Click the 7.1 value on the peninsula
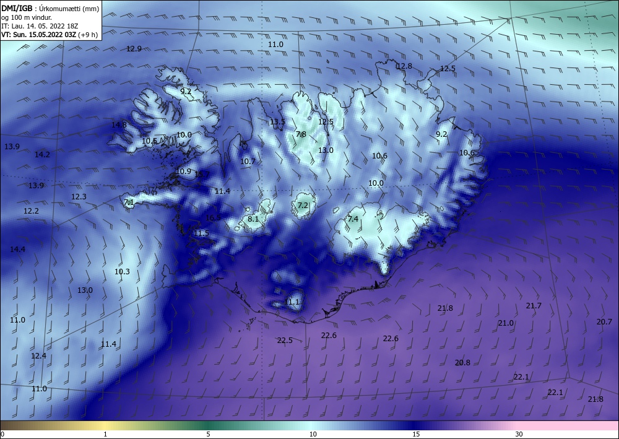The width and height of the screenshot is (619, 439). [129, 203]
